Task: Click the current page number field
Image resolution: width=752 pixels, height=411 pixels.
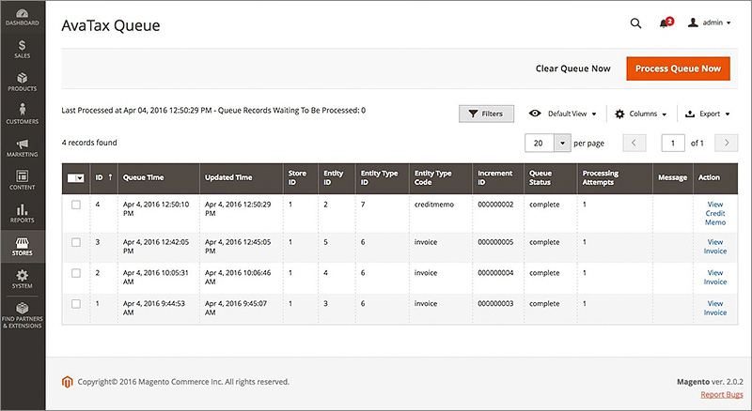Action: (x=673, y=143)
